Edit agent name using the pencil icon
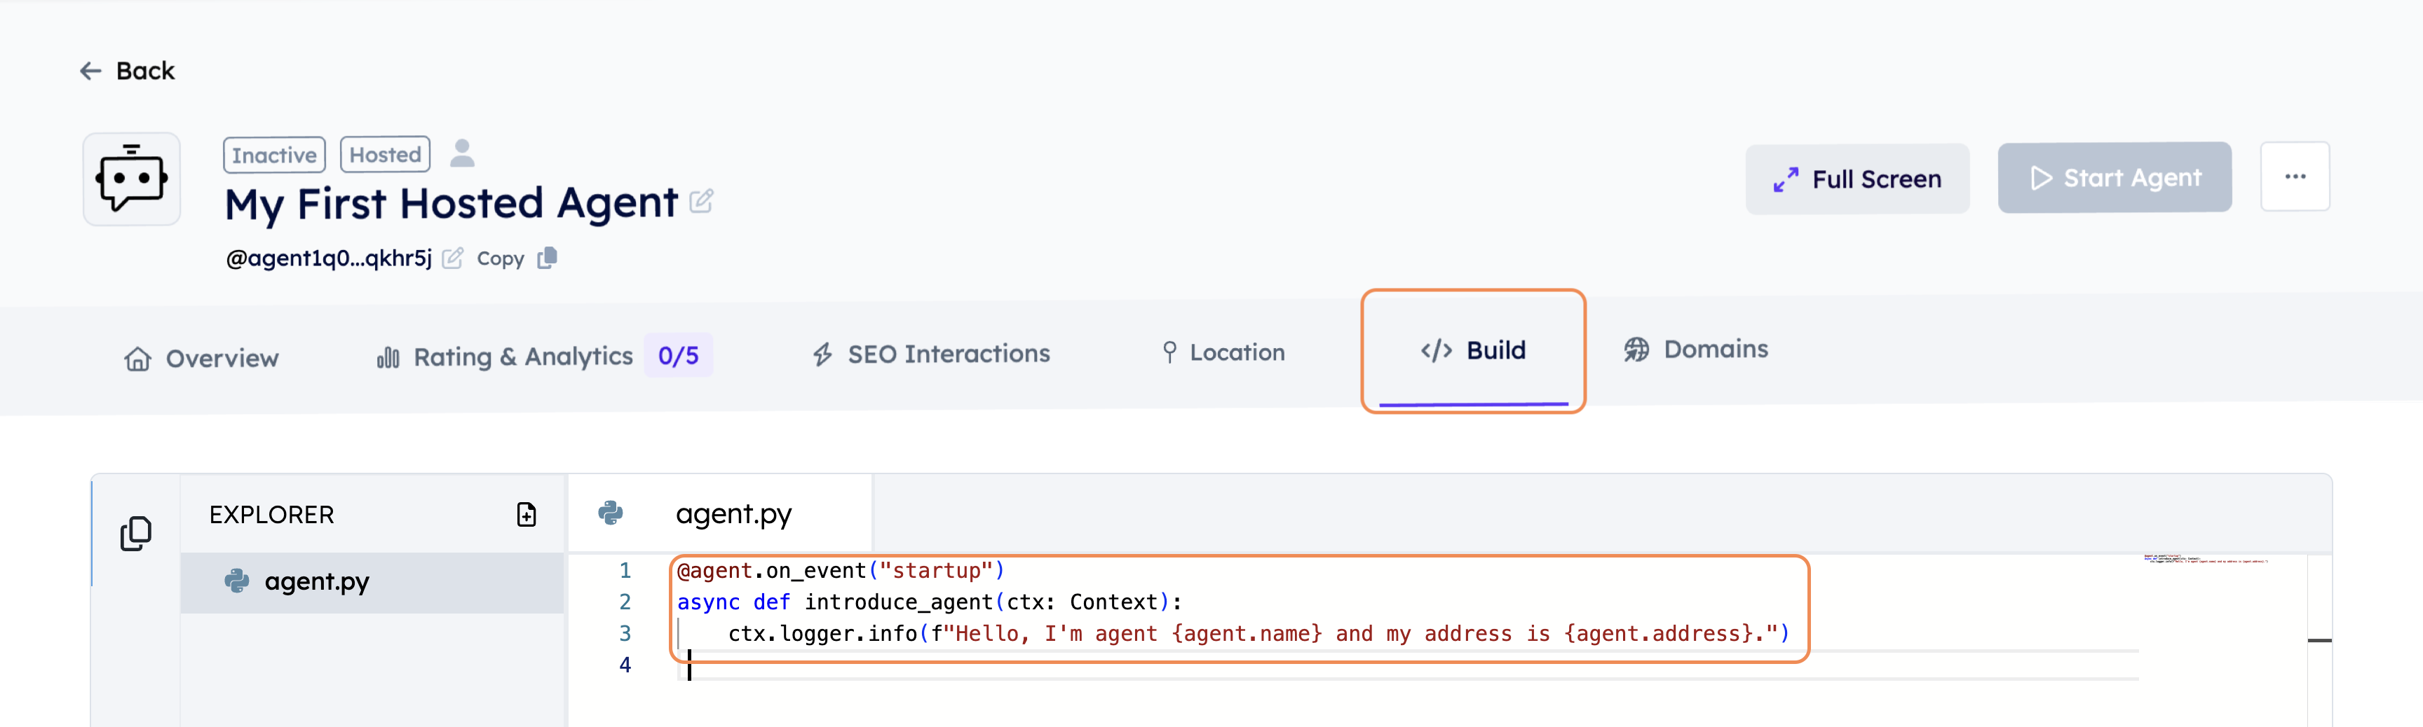Viewport: 2423px width, 727px height. point(701,201)
